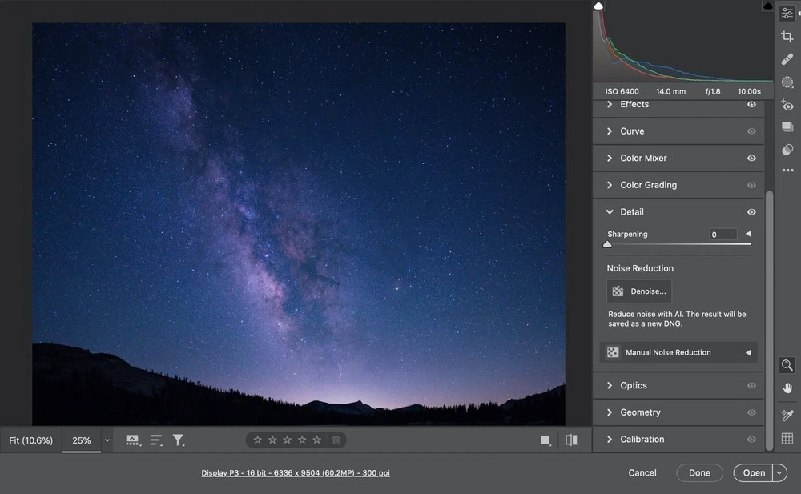Expand the Calibration panel
The height and width of the screenshot is (494, 801).
(610, 440)
